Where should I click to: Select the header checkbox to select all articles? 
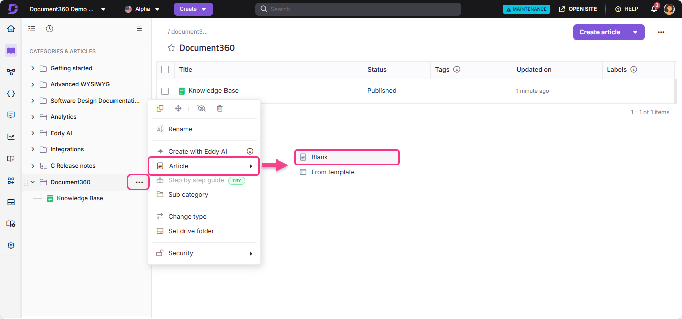[165, 69]
